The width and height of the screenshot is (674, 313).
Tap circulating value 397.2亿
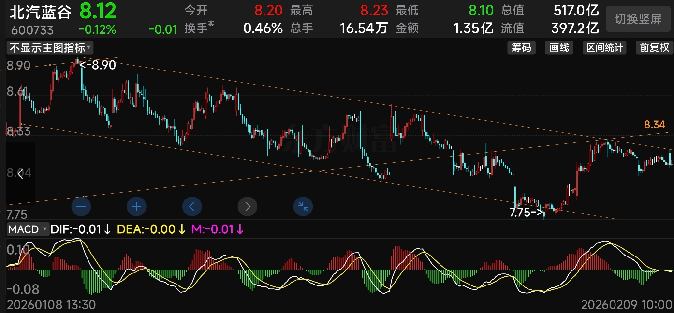click(575, 28)
